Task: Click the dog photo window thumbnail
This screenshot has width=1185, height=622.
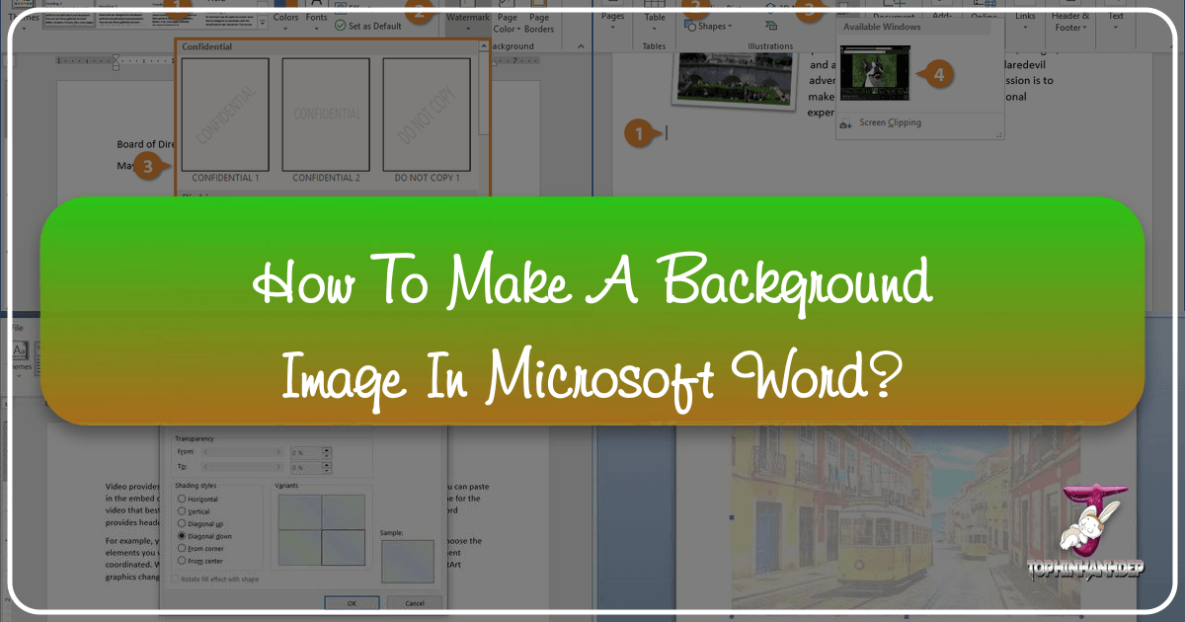Action: coord(874,71)
